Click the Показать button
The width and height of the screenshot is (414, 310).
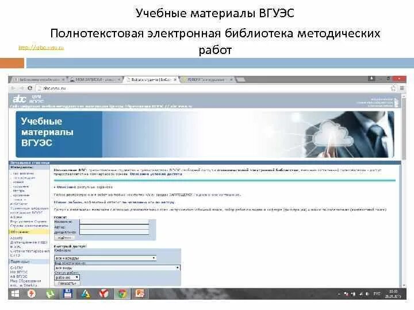pos(67,283)
